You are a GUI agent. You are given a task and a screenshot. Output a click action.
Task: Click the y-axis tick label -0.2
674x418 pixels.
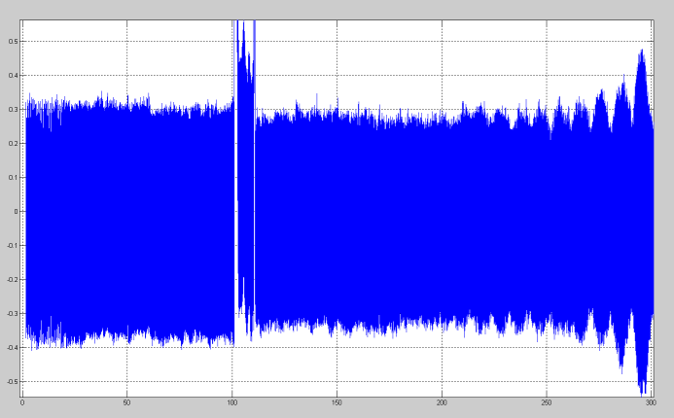tap(12, 280)
